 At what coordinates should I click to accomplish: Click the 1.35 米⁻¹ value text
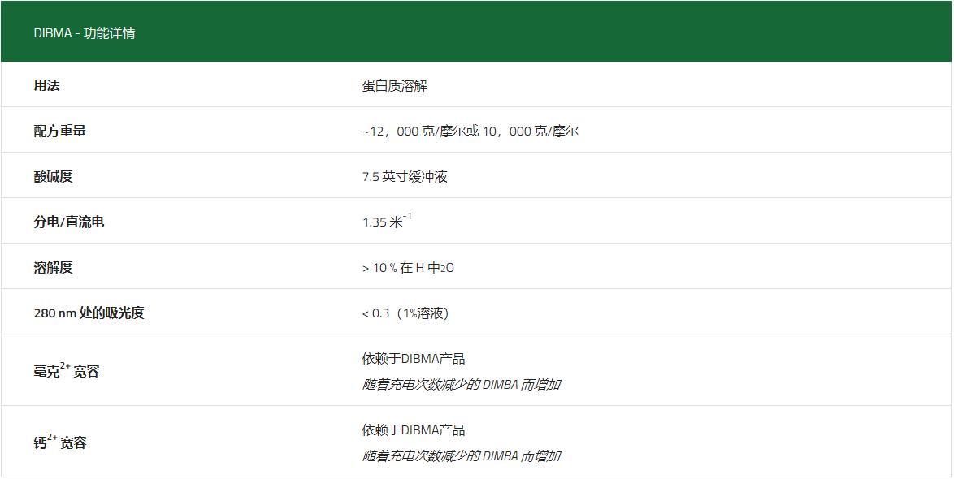[390, 220]
